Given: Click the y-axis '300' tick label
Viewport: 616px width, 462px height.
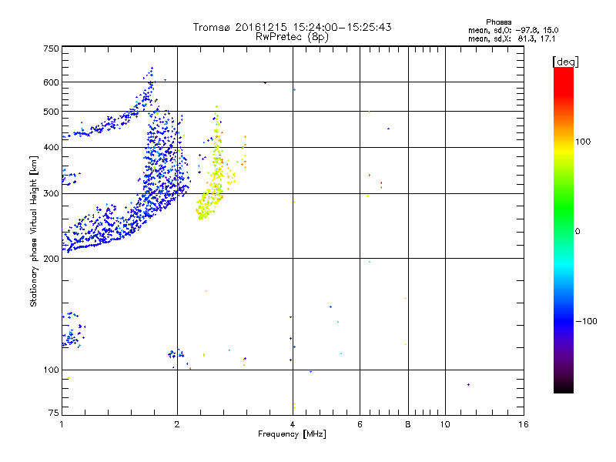Looking at the screenshot, I should [x=51, y=194].
